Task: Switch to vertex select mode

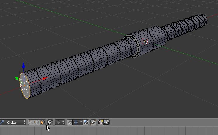Action: 31,122
